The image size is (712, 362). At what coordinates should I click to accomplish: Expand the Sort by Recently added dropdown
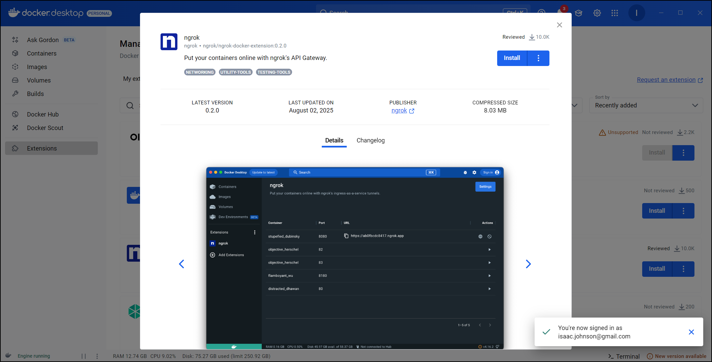click(646, 105)
